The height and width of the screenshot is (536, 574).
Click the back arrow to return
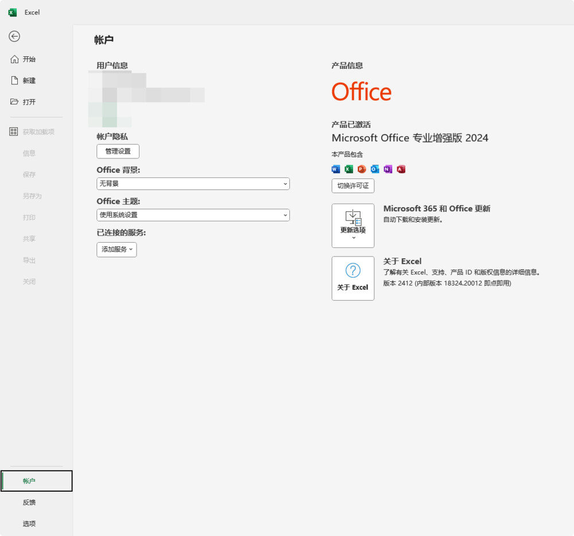(14, 36)
